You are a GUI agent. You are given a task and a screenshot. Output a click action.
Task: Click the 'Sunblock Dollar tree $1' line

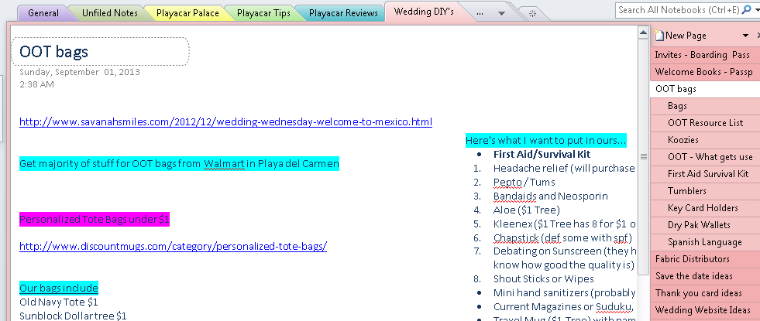[73, 316]
